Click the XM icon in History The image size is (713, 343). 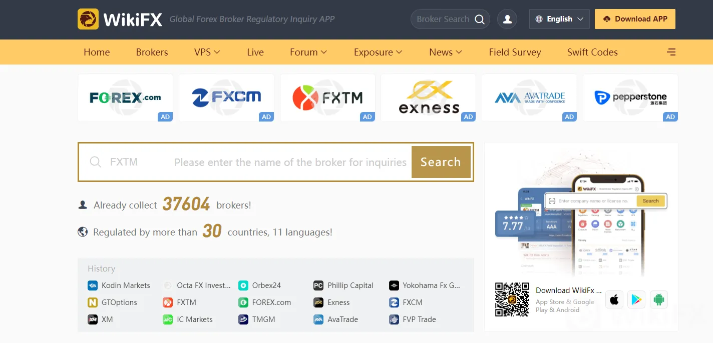[x=93, y=319]
